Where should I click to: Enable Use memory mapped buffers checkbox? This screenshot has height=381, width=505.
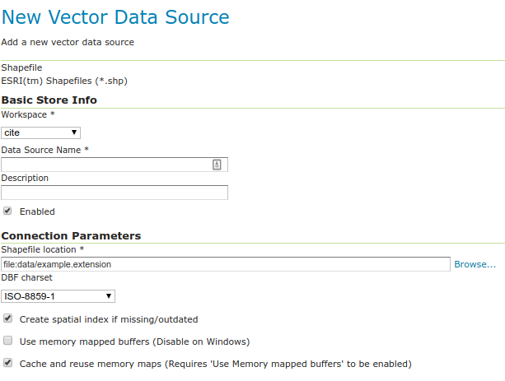click(x=7, y=340)
